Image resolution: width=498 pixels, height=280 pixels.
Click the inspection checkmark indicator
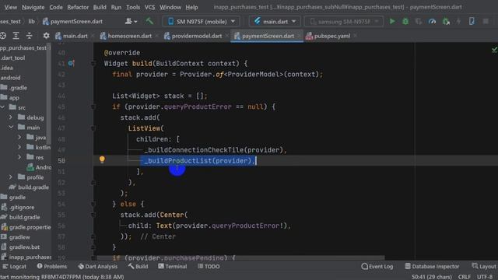point(494,50)
